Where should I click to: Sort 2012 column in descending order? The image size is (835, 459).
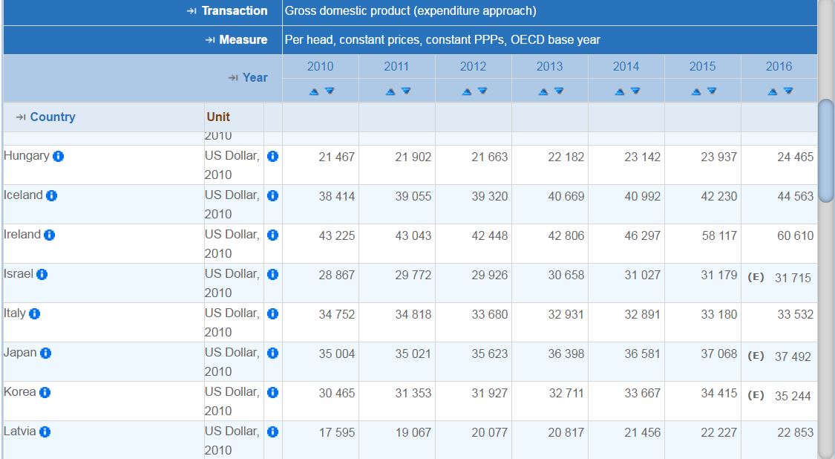[482, 91]
